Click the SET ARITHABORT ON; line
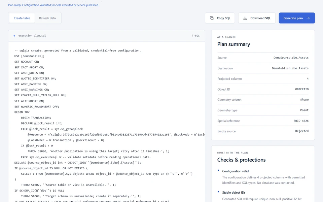The width and height of the screenshot is (323, 202). coord(29,101)
